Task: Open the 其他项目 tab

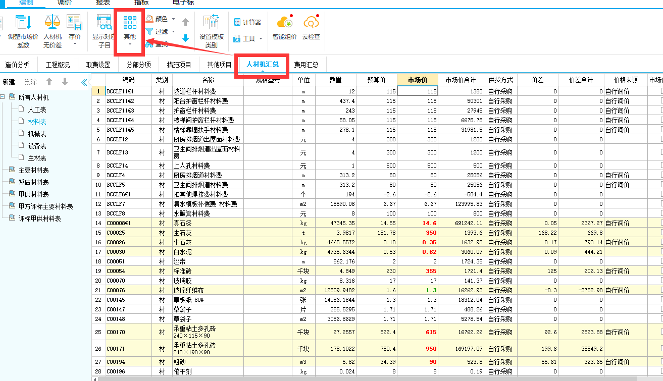Action: tap(220, 65)
